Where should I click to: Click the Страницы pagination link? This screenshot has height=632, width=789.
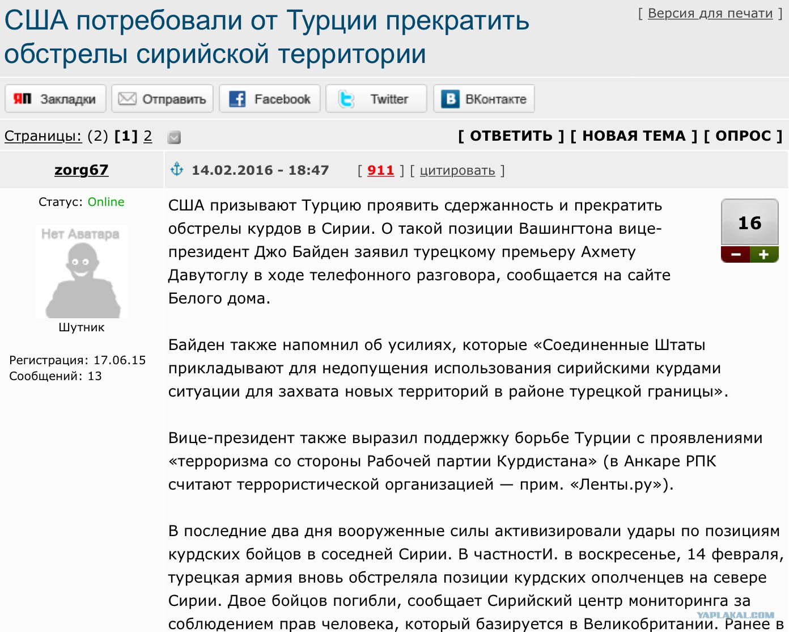[43, 136]
